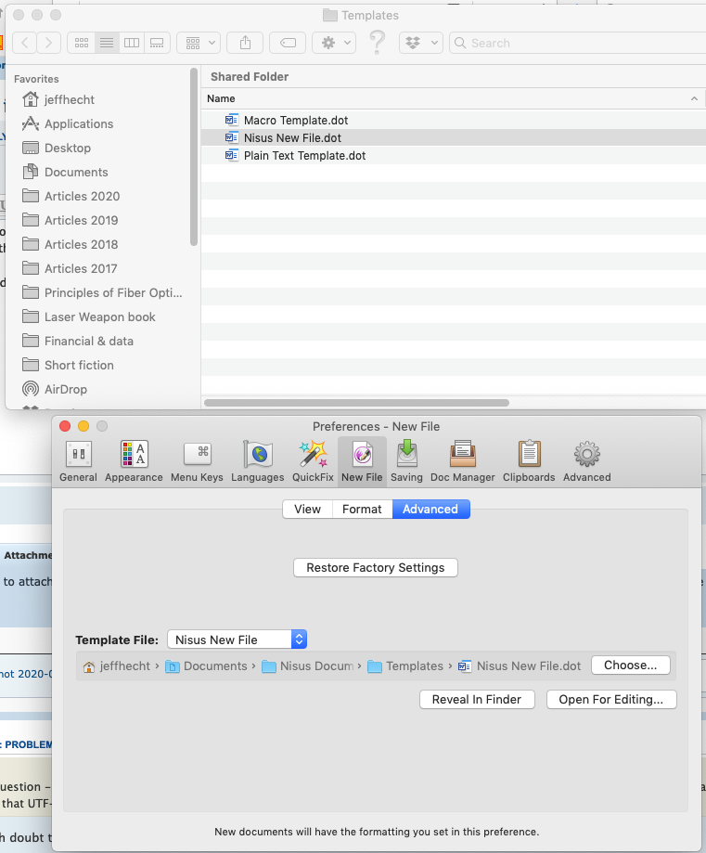The width and height of the screenshot is (706, 853).
Task: Click Nisus New File.dot in path bar
Action: click(520, 666)
